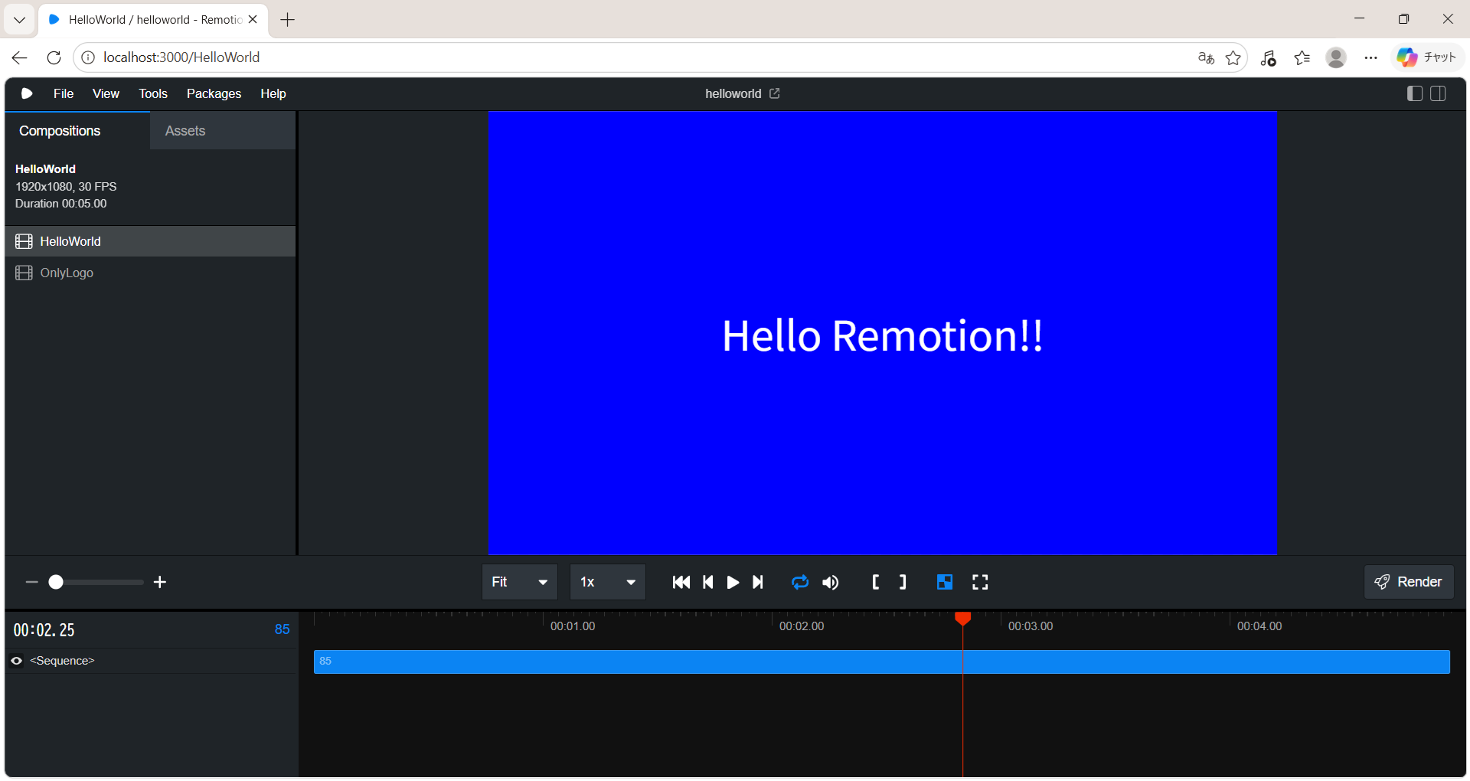Mute the preview audio
The height and width of the screenshot is (781, 1470).
pos(831,583)
